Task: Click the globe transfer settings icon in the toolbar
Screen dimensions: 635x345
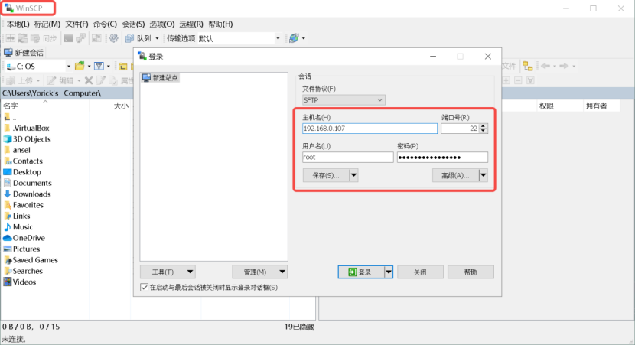Action: tap(294, 38)
